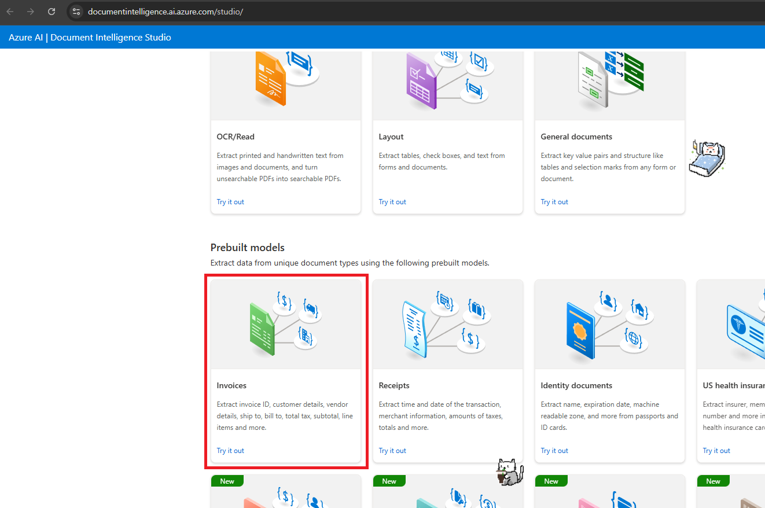The height and width of the screenshot is (508, 765).
Task: Click the Identity documents description text
Action: pos(609,416)
